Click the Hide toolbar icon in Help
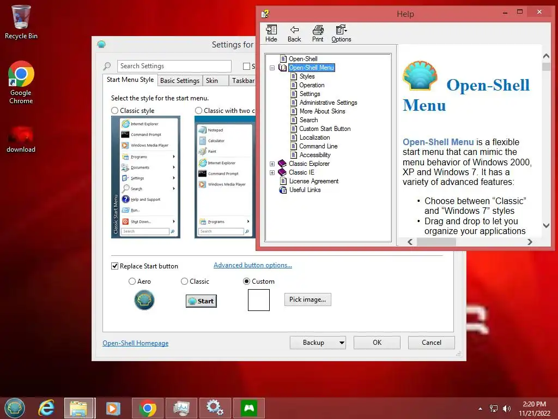Screen dimensions: 558x419 click(x=271, y=34)
